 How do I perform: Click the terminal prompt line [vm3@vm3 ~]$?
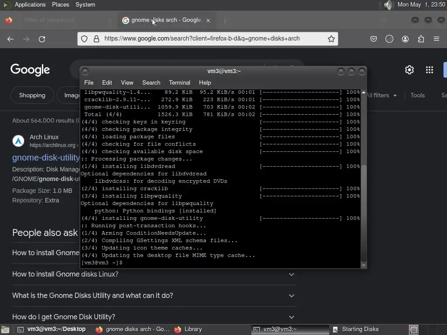point(102,263)
